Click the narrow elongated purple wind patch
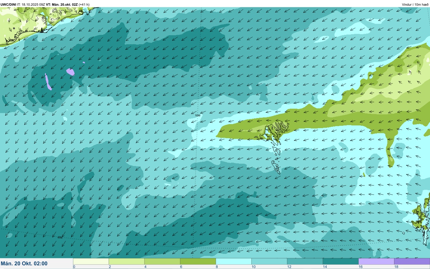Screen dimensions: 430x269 pos(48,82)
